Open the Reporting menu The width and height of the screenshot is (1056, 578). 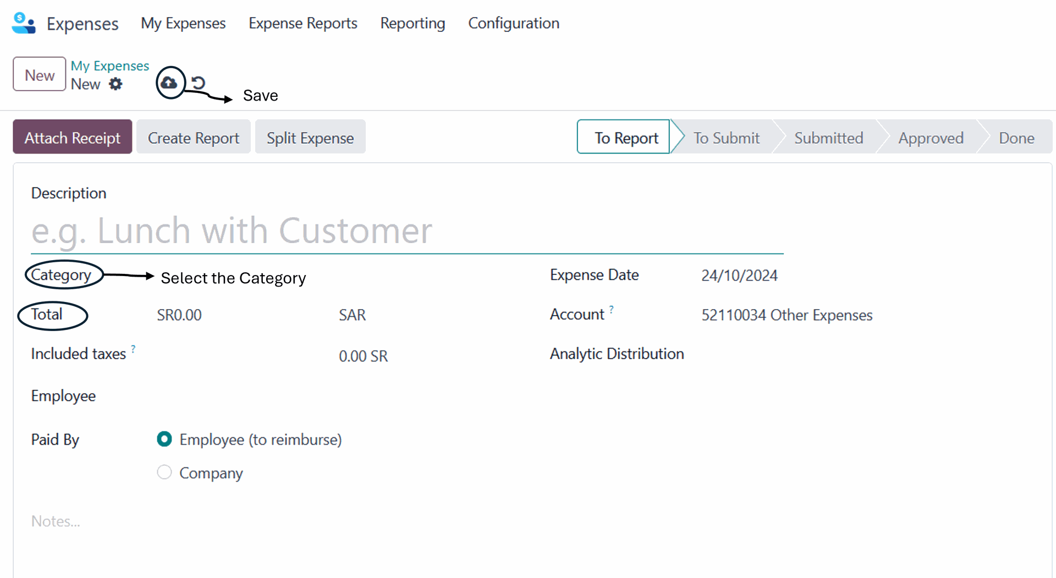click(x=413, y=23)
